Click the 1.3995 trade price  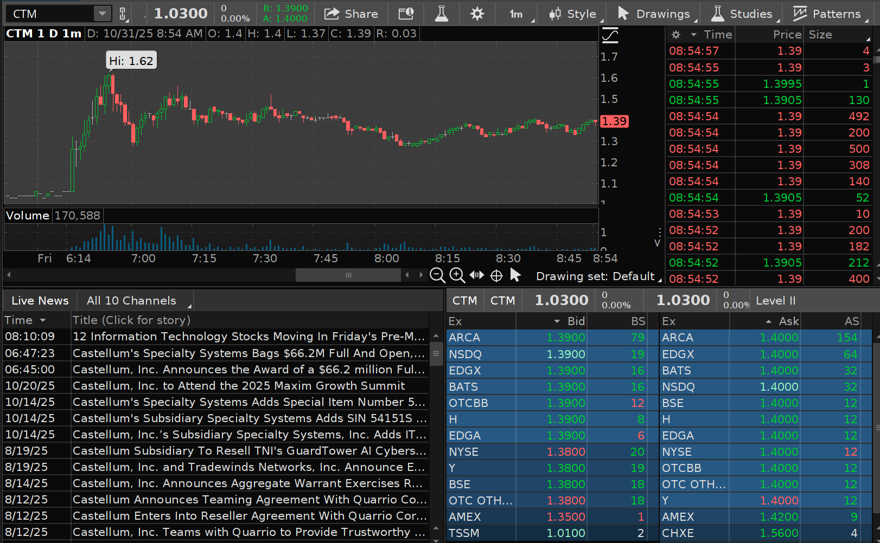click(x=782, y=84)
